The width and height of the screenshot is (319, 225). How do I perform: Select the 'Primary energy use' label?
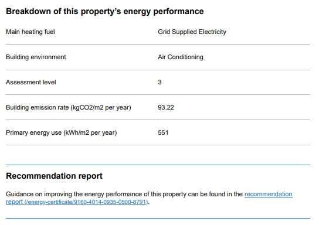coord(34,133)
